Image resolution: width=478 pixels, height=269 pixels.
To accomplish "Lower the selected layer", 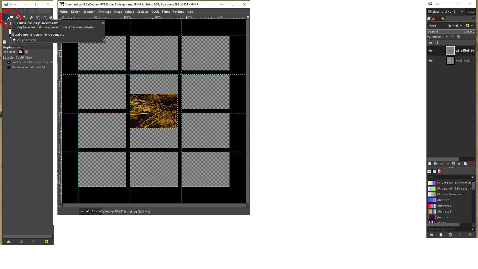I will 448,164.
